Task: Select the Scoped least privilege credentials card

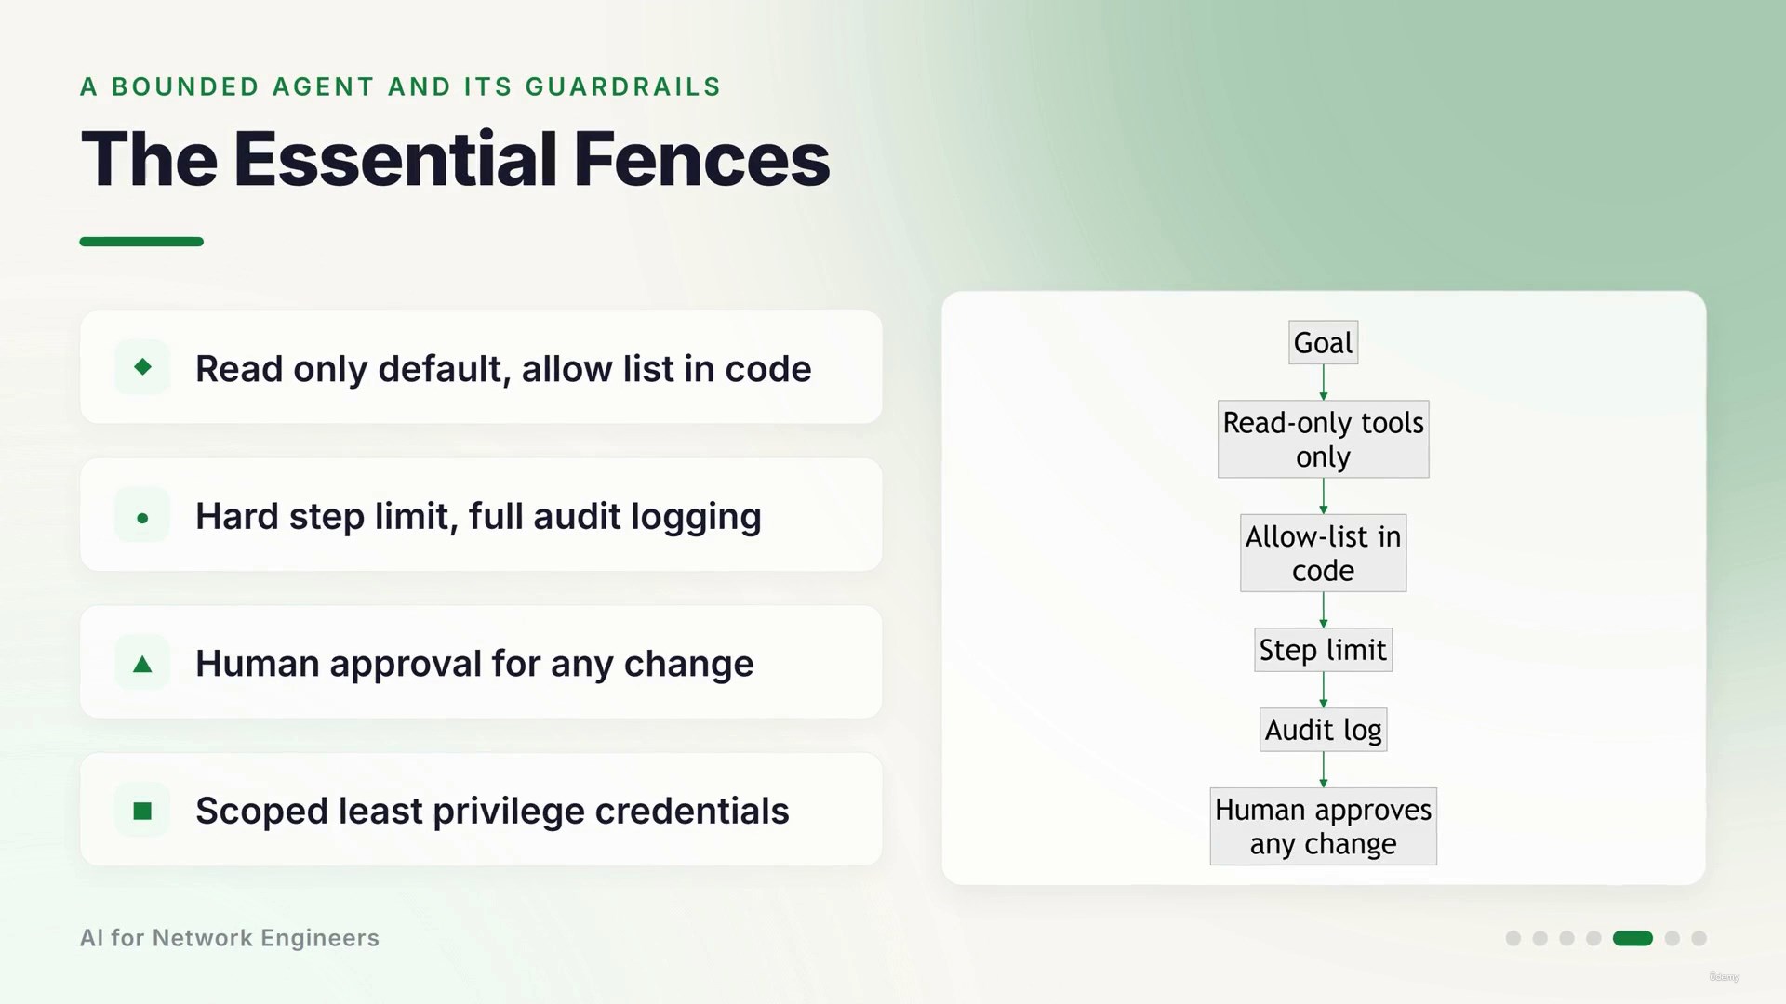Action: [x=481, y=810]
